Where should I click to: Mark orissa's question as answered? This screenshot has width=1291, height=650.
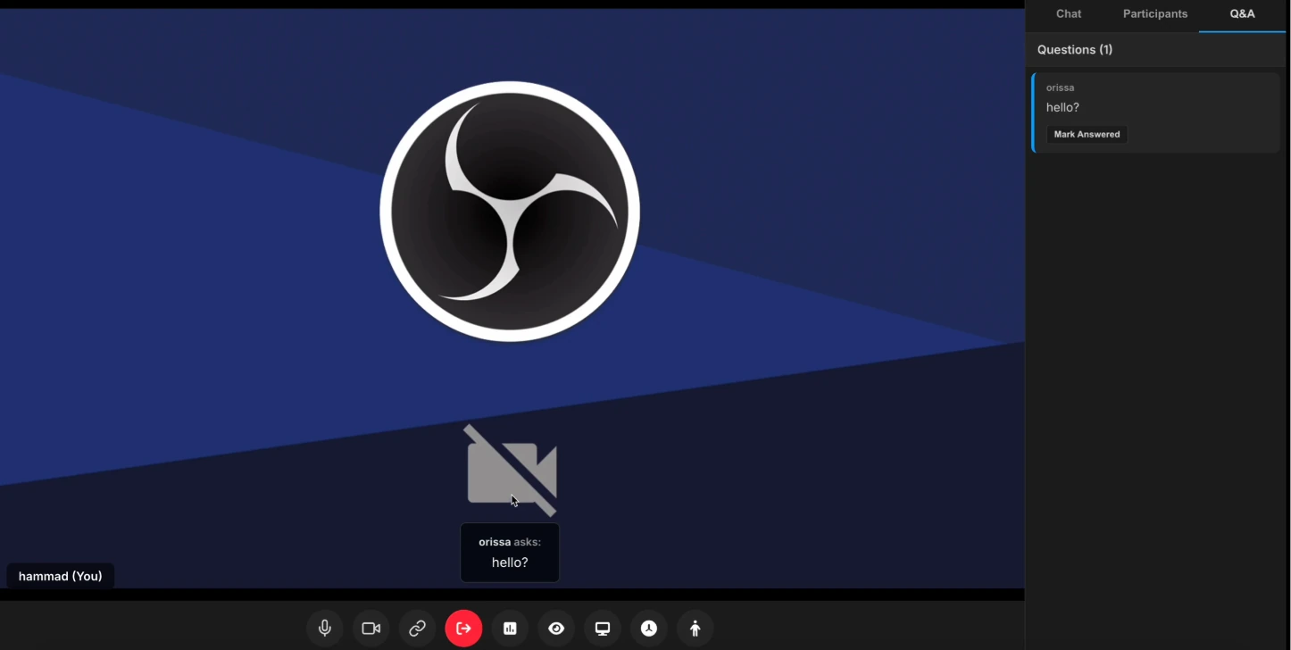(1087, 135)
